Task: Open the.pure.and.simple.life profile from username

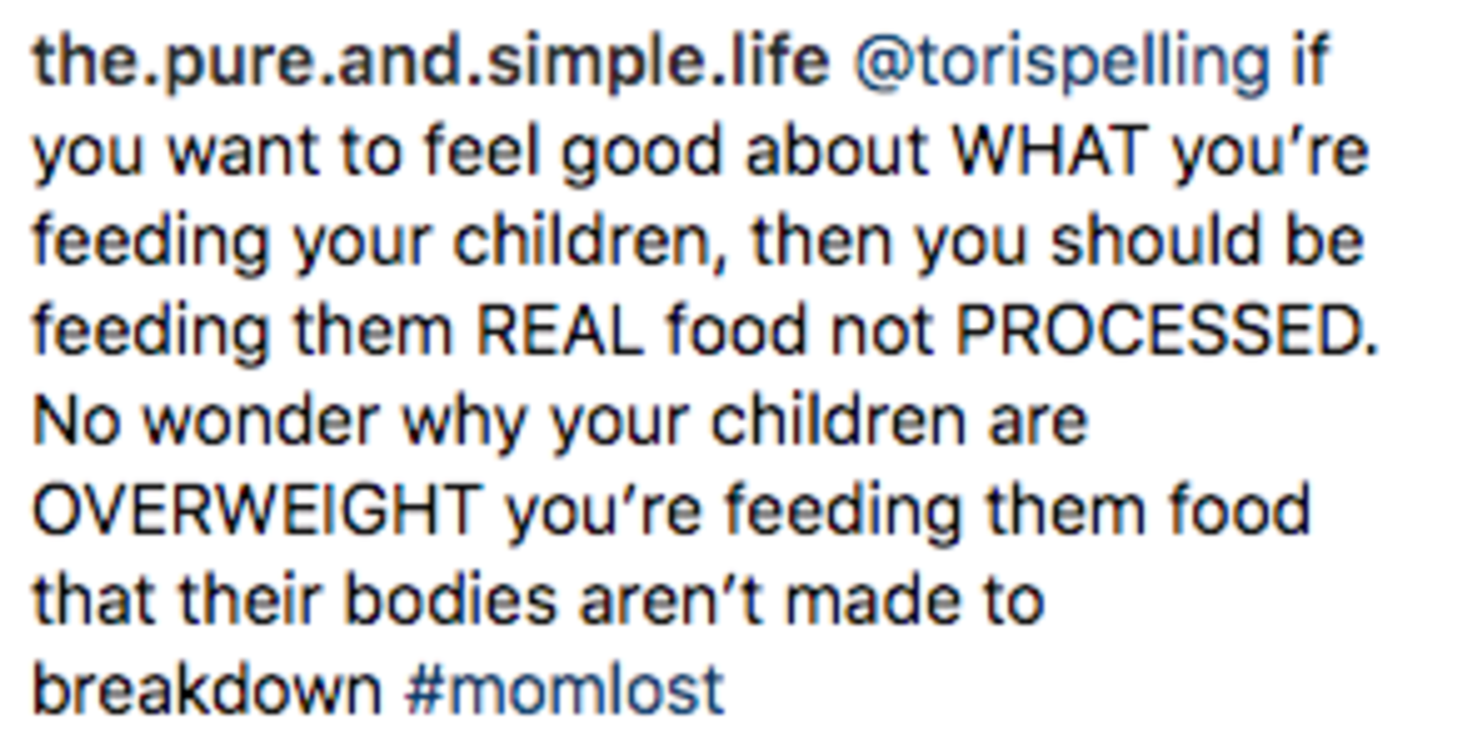Action: pyautogui.click(x=431, y=63)
